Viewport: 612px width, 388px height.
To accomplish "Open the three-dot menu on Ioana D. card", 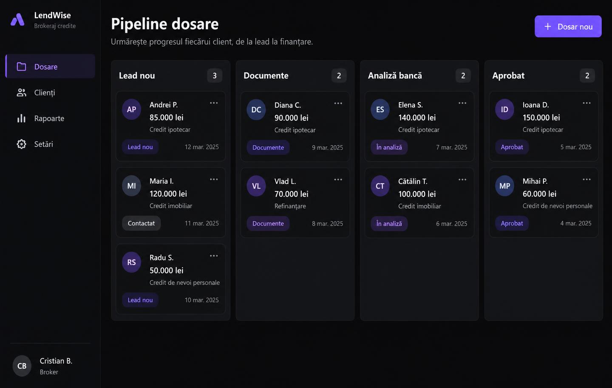I will coord(587,103).
